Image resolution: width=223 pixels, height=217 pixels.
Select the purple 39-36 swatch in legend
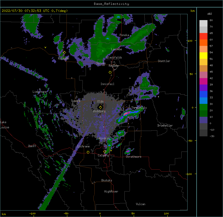point(203,88)
